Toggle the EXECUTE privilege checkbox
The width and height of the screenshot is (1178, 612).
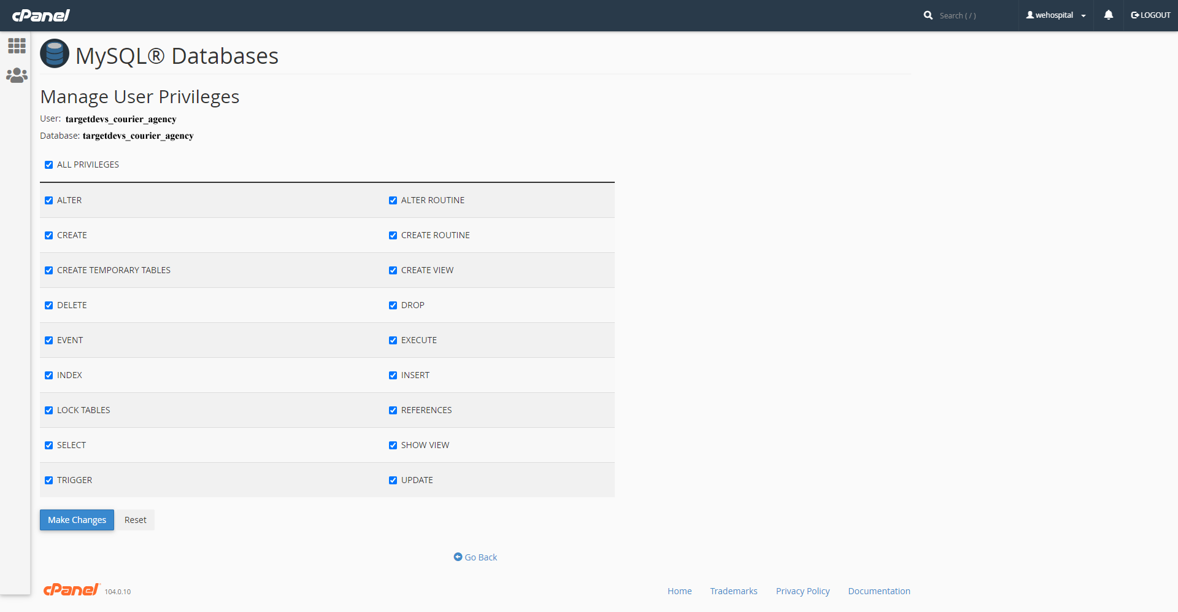tap(393, 340)
